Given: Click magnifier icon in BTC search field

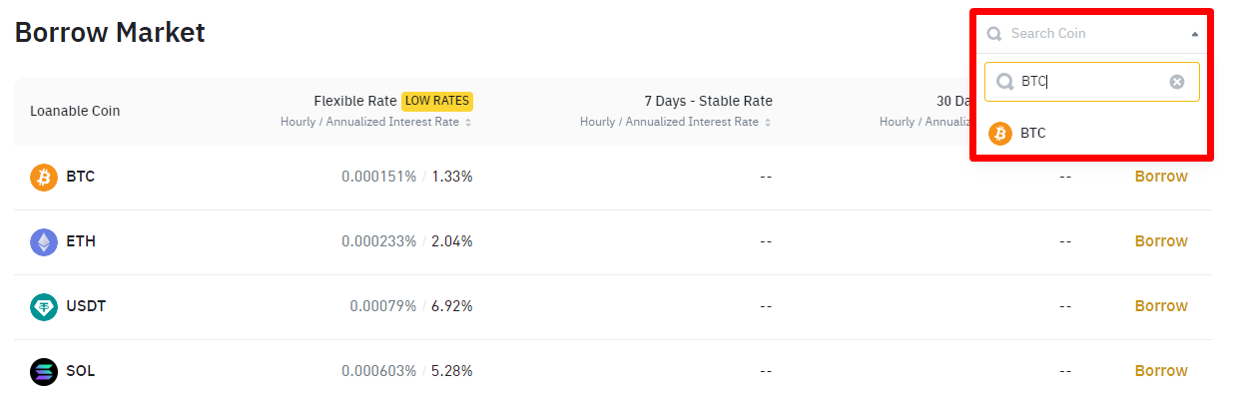Looking at the screenshot, I should pos(1005,82).
